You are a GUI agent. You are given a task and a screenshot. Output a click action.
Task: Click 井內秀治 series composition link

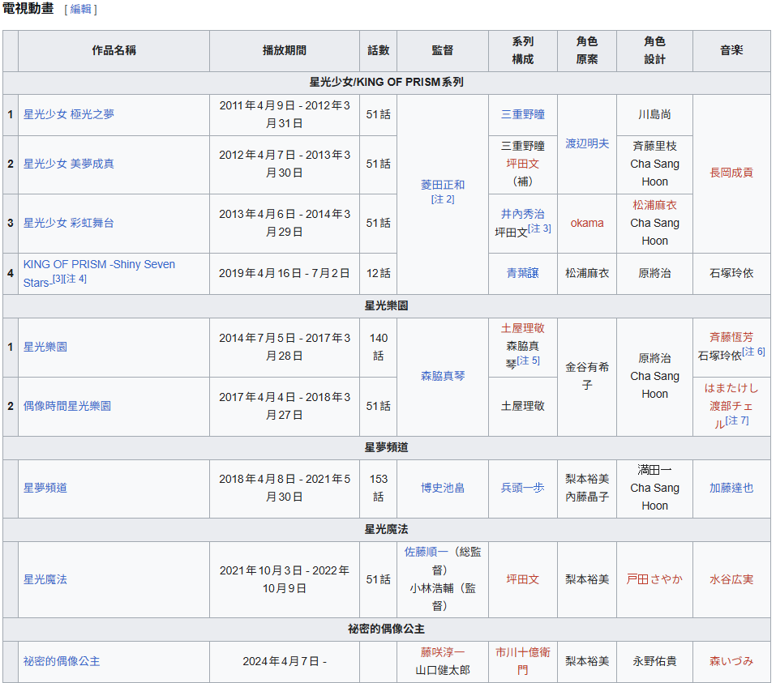(523, 214)
